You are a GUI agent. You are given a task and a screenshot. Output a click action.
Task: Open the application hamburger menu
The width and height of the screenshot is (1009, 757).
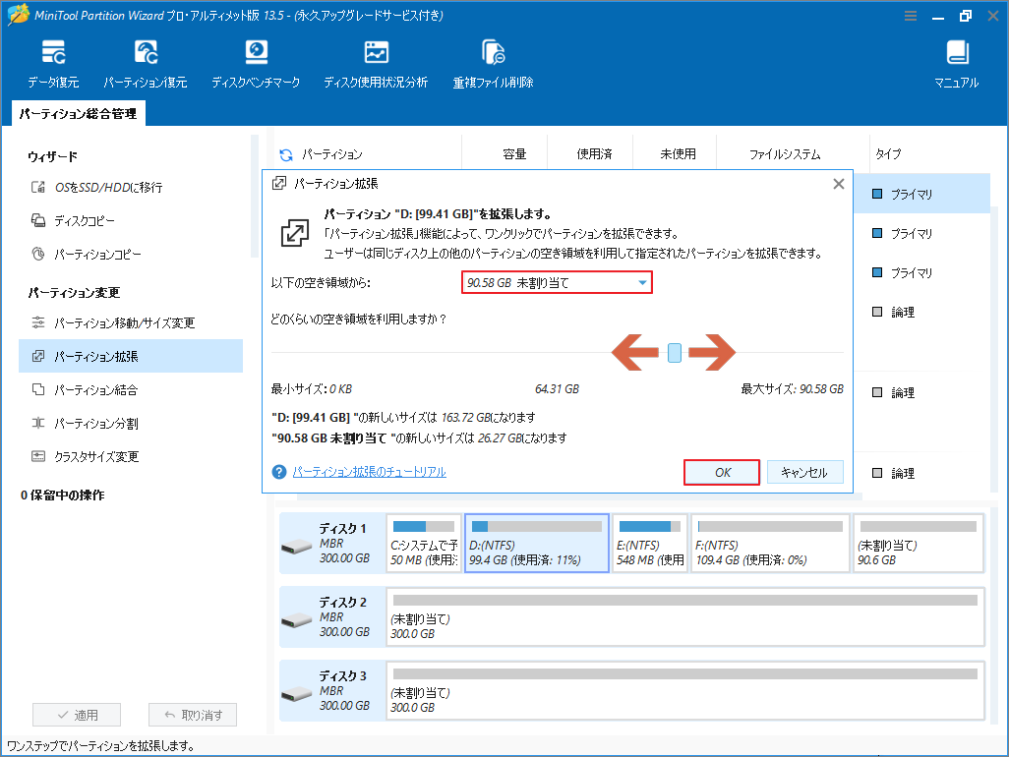click(911, 15)
